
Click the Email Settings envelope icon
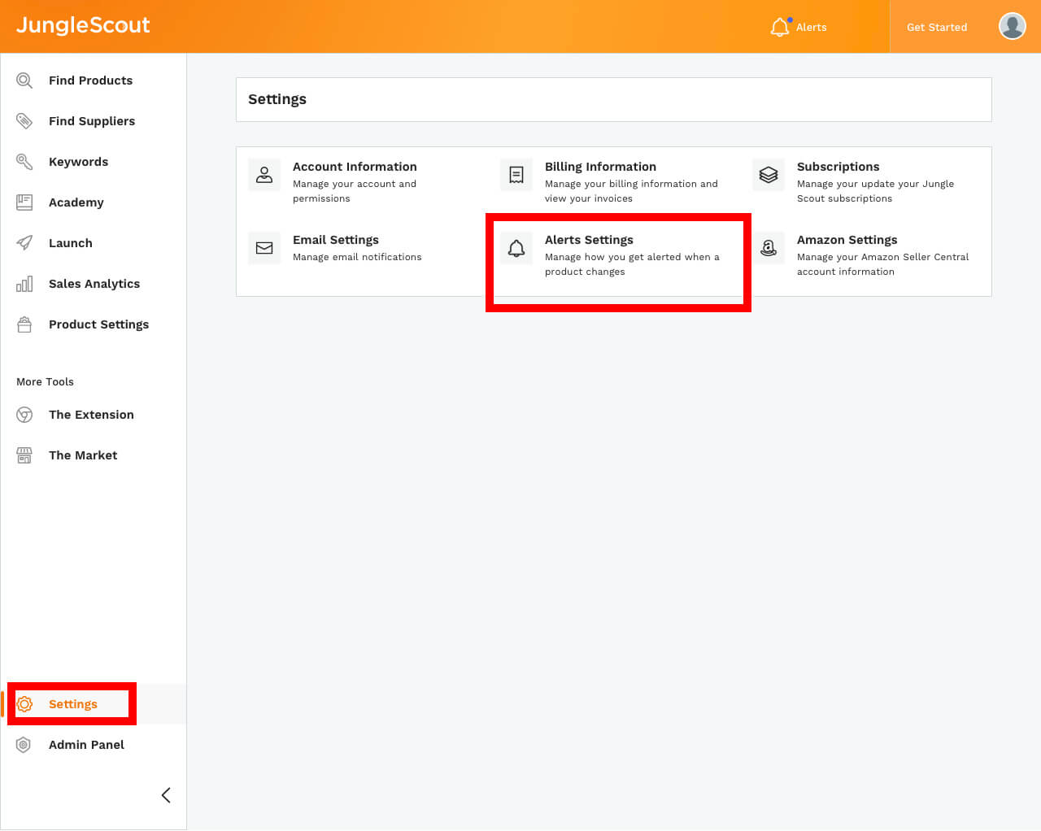[264, 248]
